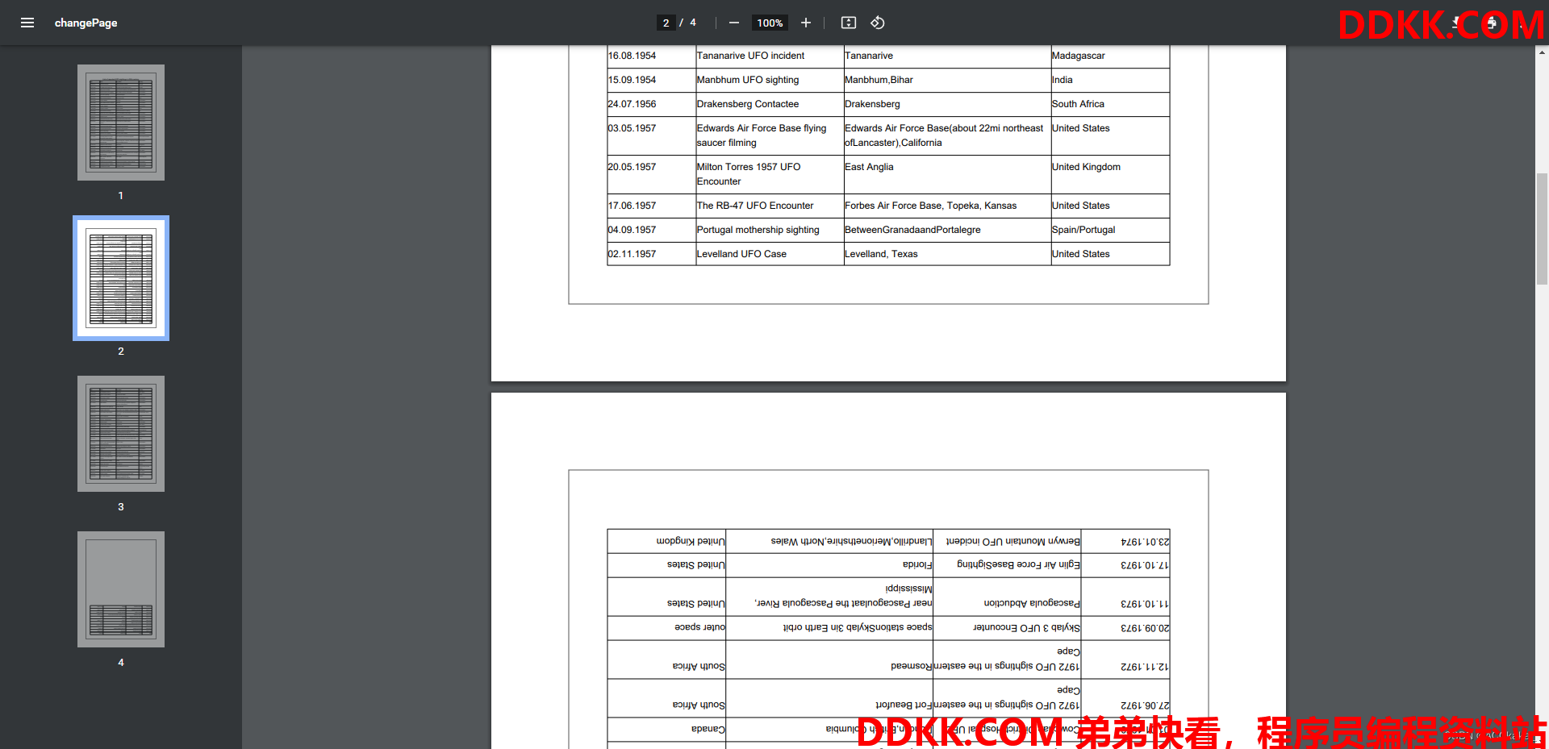Click the 100% zoom level field

pos(770,23)
